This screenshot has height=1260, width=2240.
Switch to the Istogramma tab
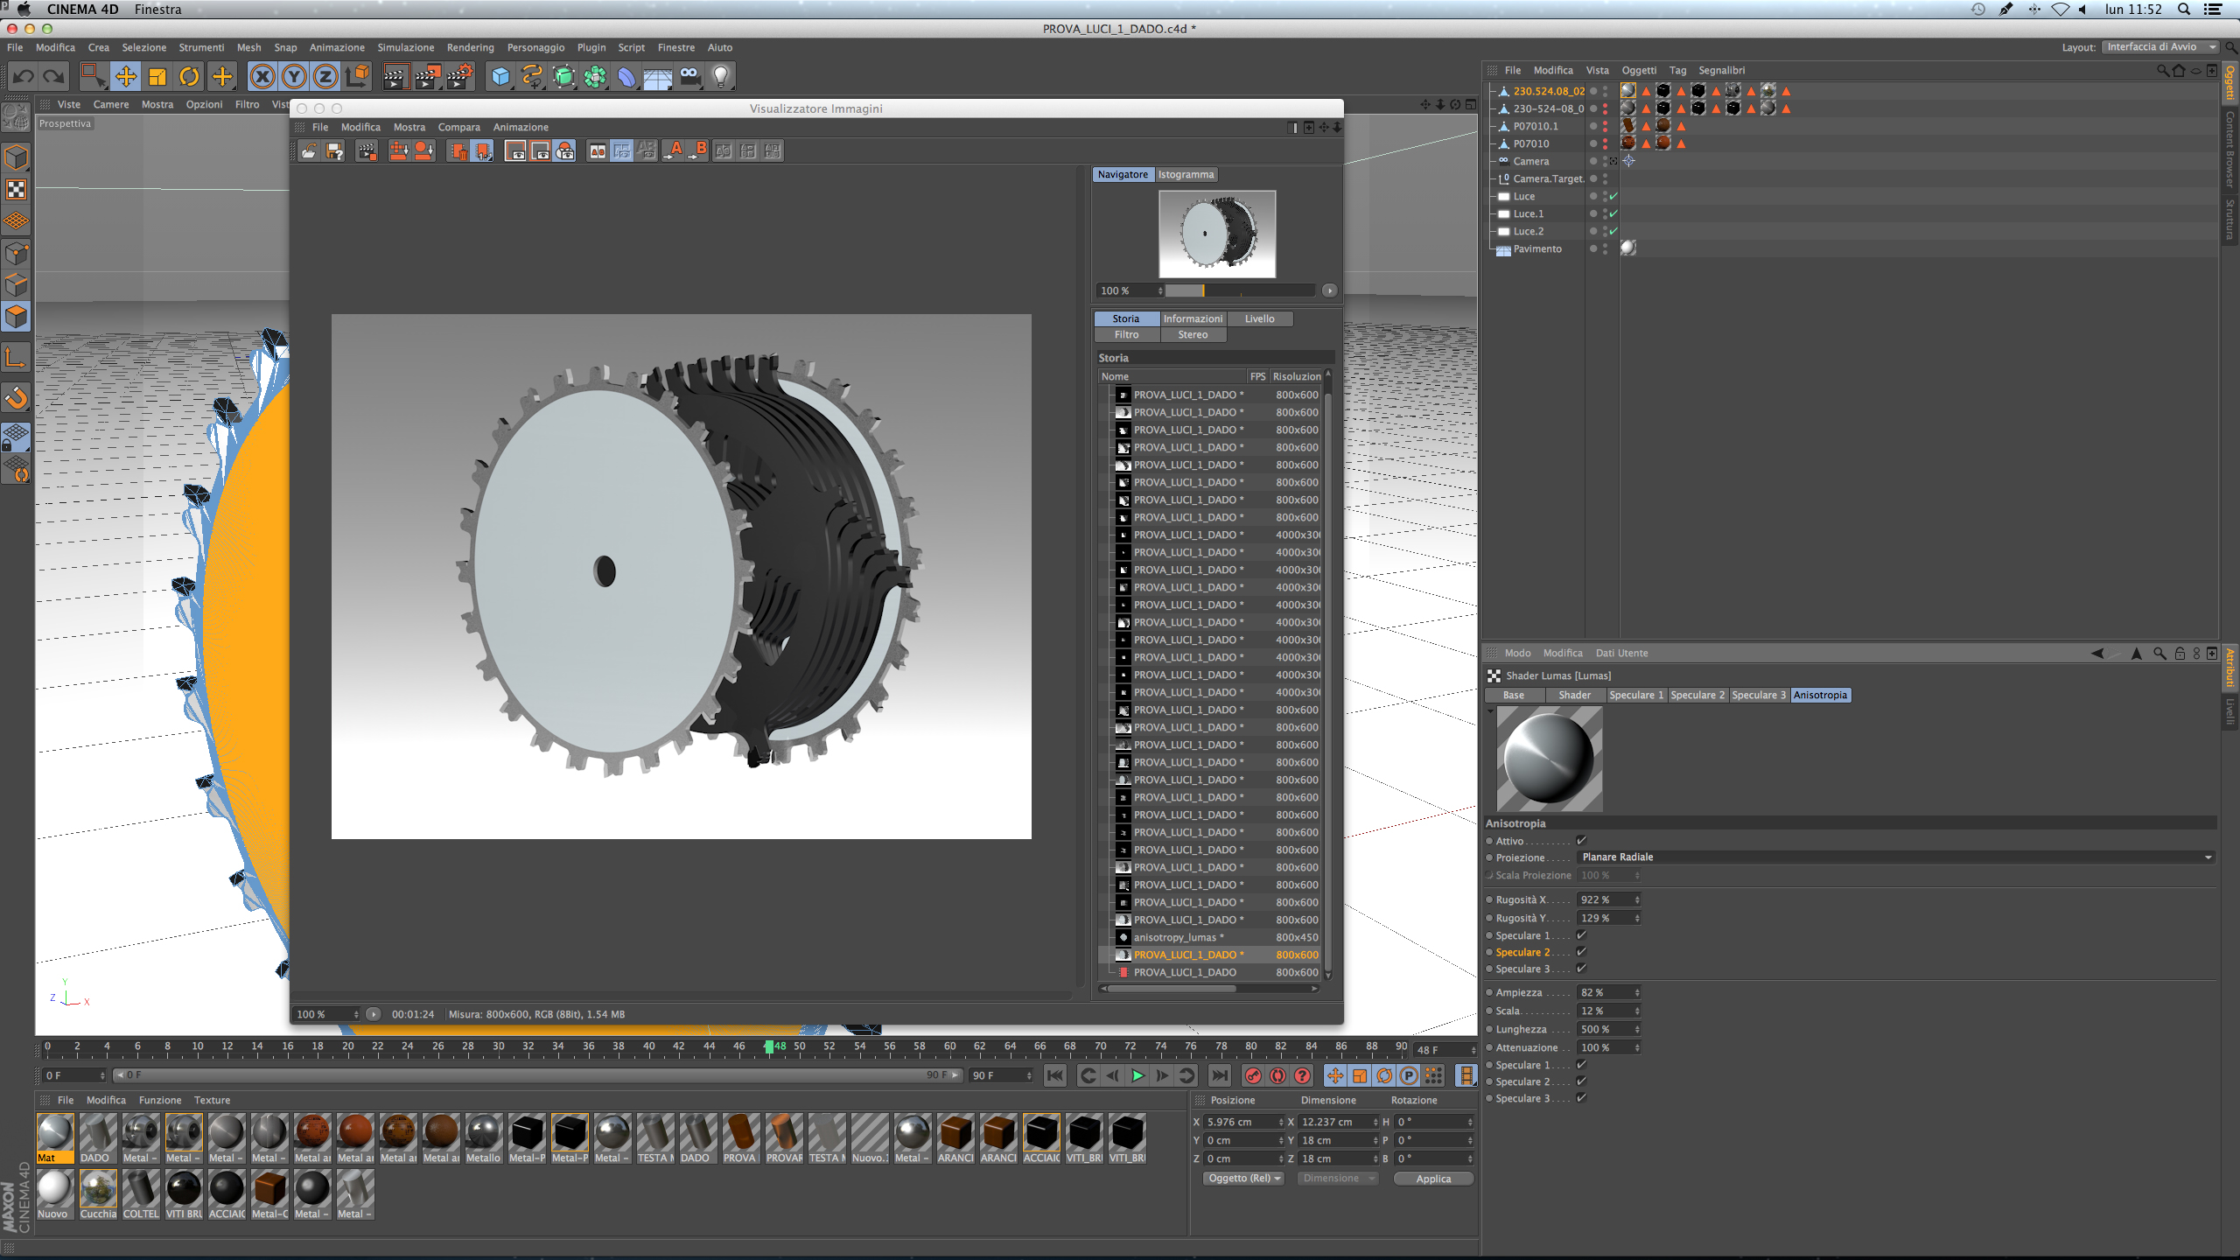pyautogui.click(x=1186, y=175)
